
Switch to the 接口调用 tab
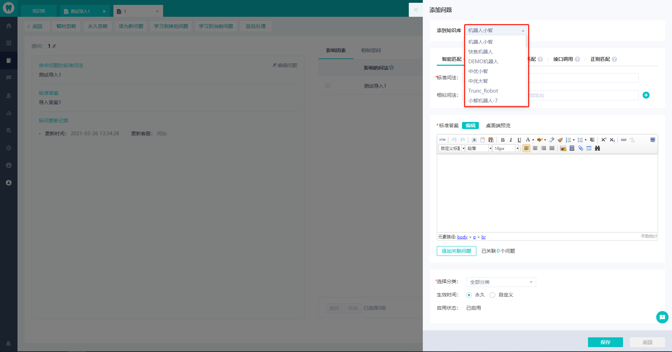pyautogui.click(x=563, y=59)
